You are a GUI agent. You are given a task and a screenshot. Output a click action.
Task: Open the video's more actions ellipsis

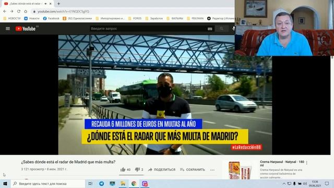click(x=212, y=170)
